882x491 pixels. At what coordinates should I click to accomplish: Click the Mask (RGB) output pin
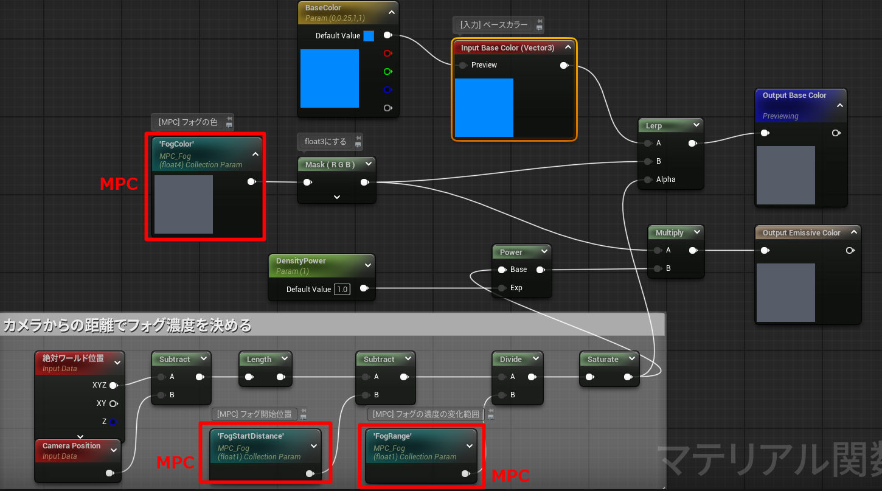click(364, 182)
